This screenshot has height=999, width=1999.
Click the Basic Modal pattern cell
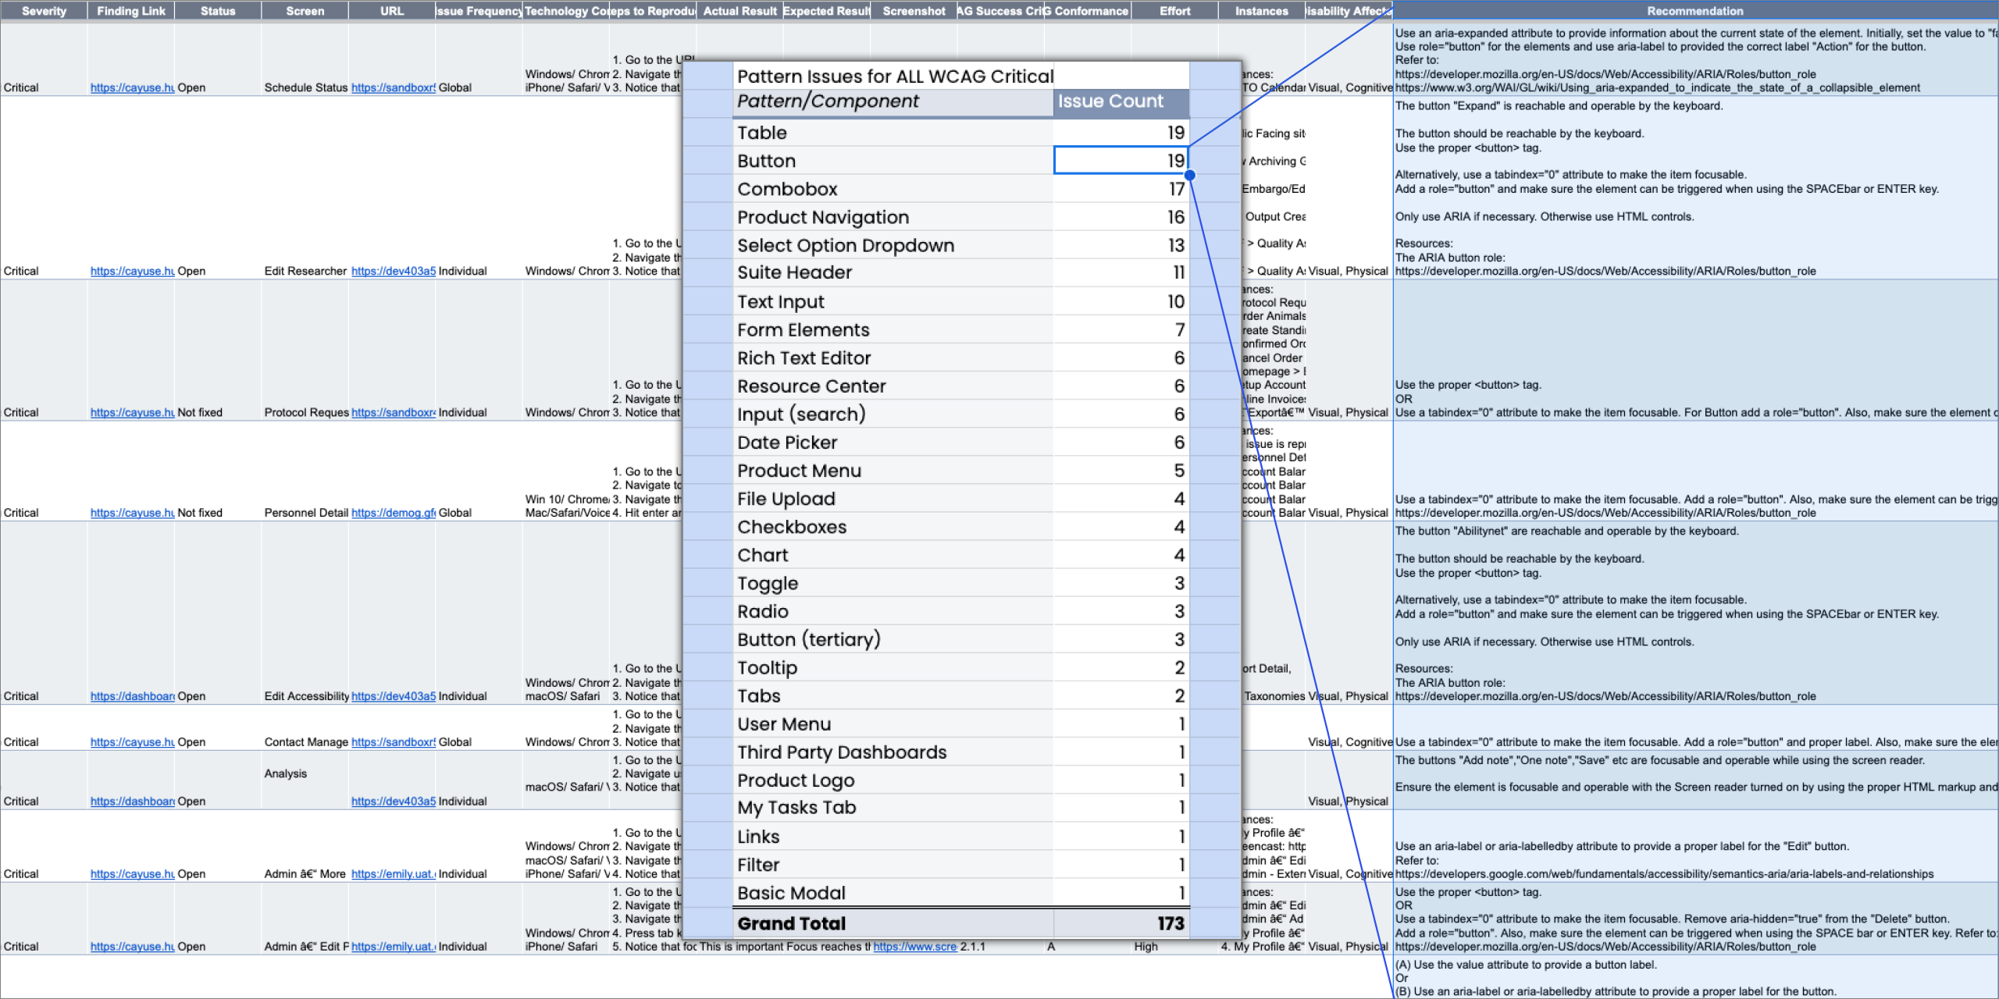pos(893,893)
